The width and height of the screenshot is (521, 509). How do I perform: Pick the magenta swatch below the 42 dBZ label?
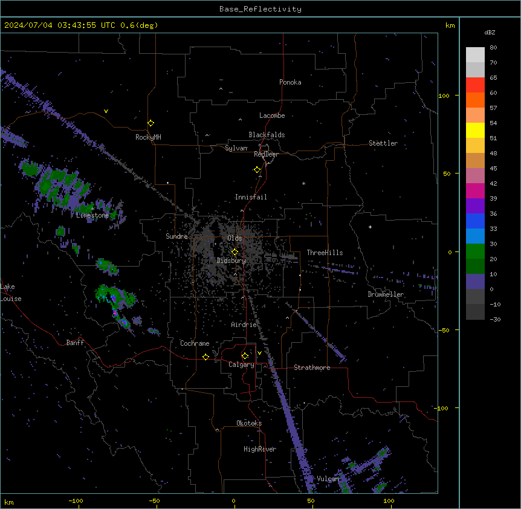pyautogui.click(x=475, y=190)
